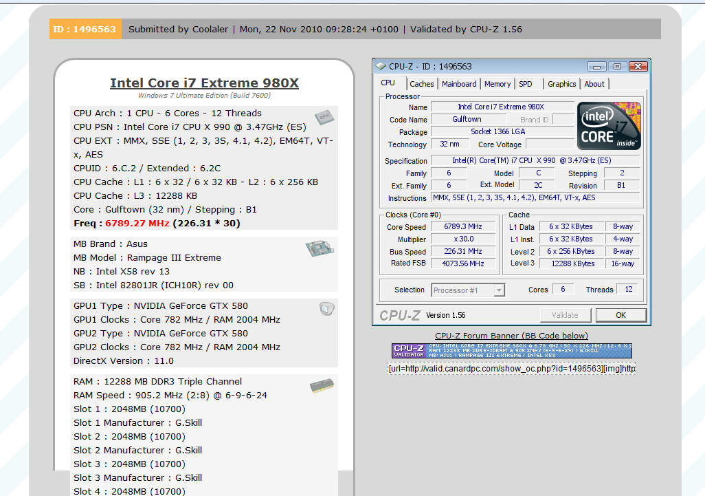Screen dimensions: 705x496
Task: Click the Specification field in CPU-Z
Action: coord(535,160)
